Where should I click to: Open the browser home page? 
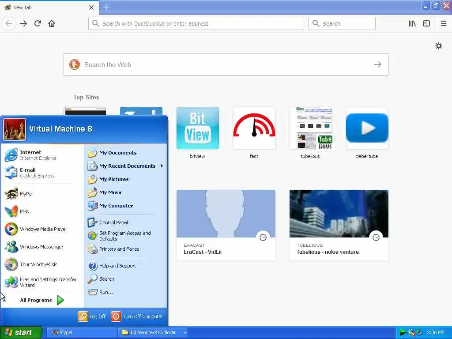[x=52, y=23]
